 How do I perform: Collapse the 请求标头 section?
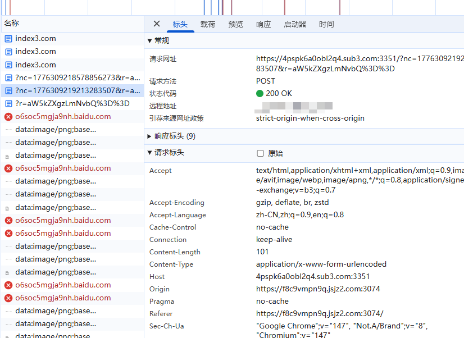(149, 153)
